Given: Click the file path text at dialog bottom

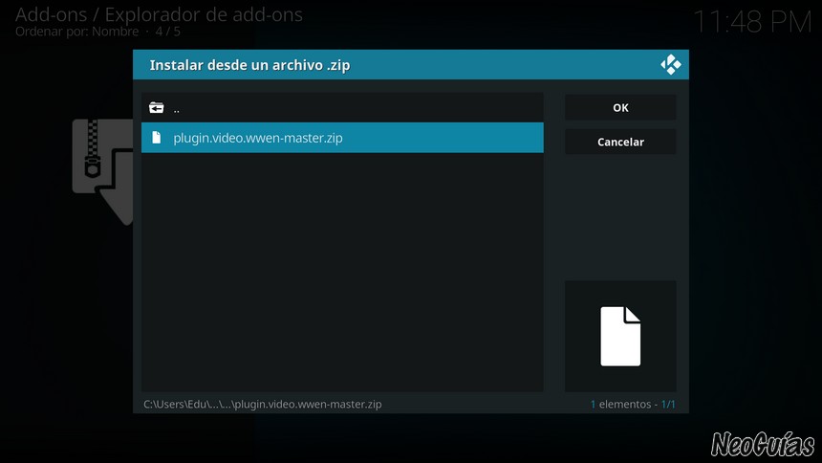Looking at the screenshot, I should [263, 405].
